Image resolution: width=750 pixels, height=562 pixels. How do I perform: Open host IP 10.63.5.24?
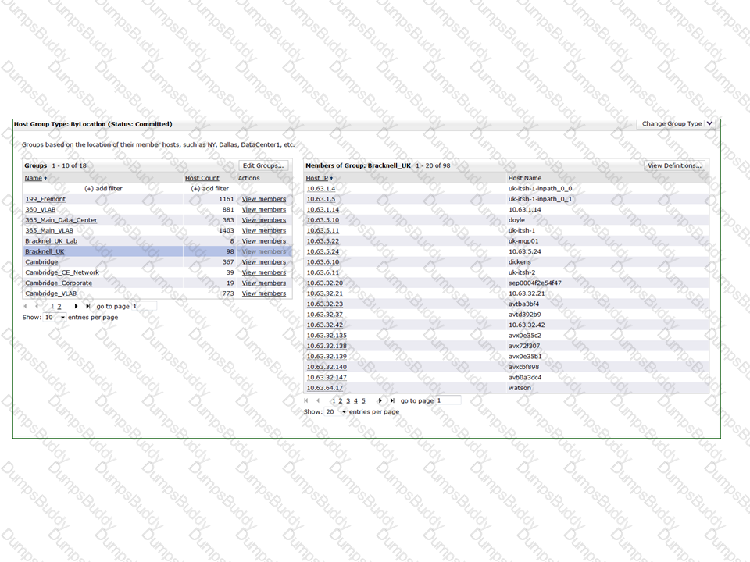click(x=323, y=252)
